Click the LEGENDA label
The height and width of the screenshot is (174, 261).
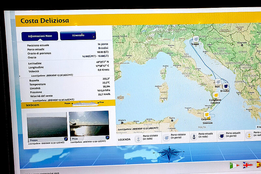tap(124, 139)
